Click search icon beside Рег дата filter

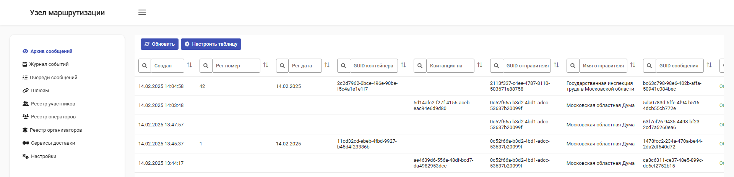coord(282,65)
